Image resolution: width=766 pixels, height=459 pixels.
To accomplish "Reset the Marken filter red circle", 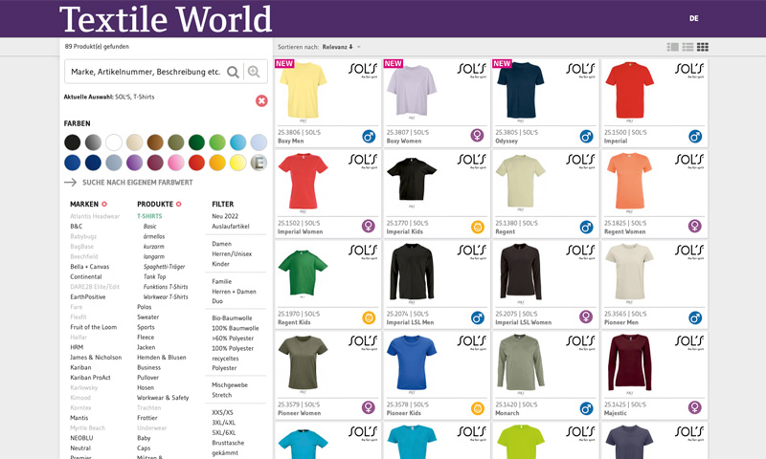I will pyautogui.click(x=104, y=205).
